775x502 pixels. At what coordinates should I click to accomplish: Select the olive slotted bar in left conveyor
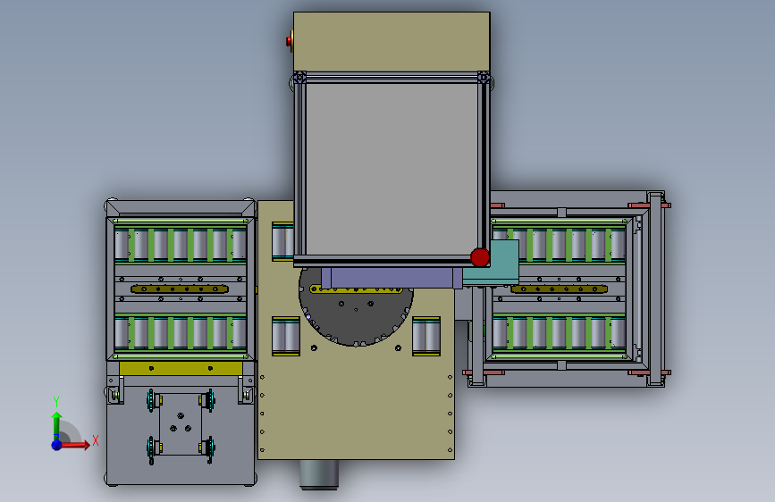tap(180, 289)
